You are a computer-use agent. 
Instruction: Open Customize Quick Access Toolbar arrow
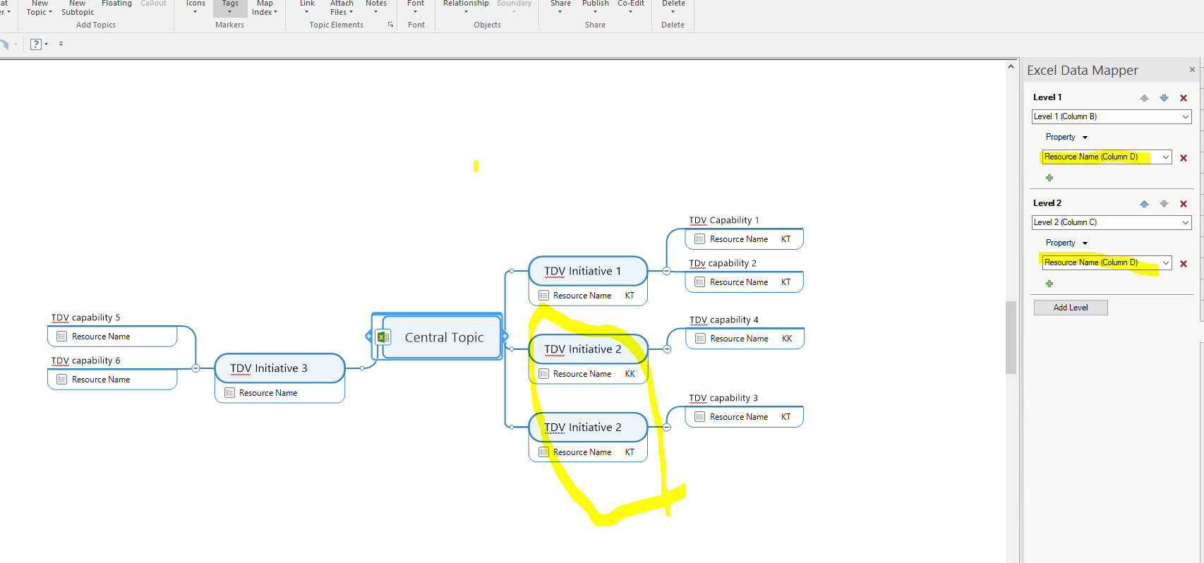coord(61,44)
